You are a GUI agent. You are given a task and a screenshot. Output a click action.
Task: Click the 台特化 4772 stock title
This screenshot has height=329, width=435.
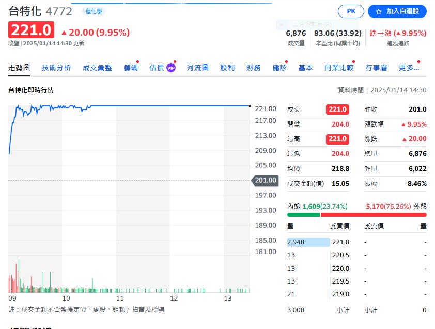40,11
